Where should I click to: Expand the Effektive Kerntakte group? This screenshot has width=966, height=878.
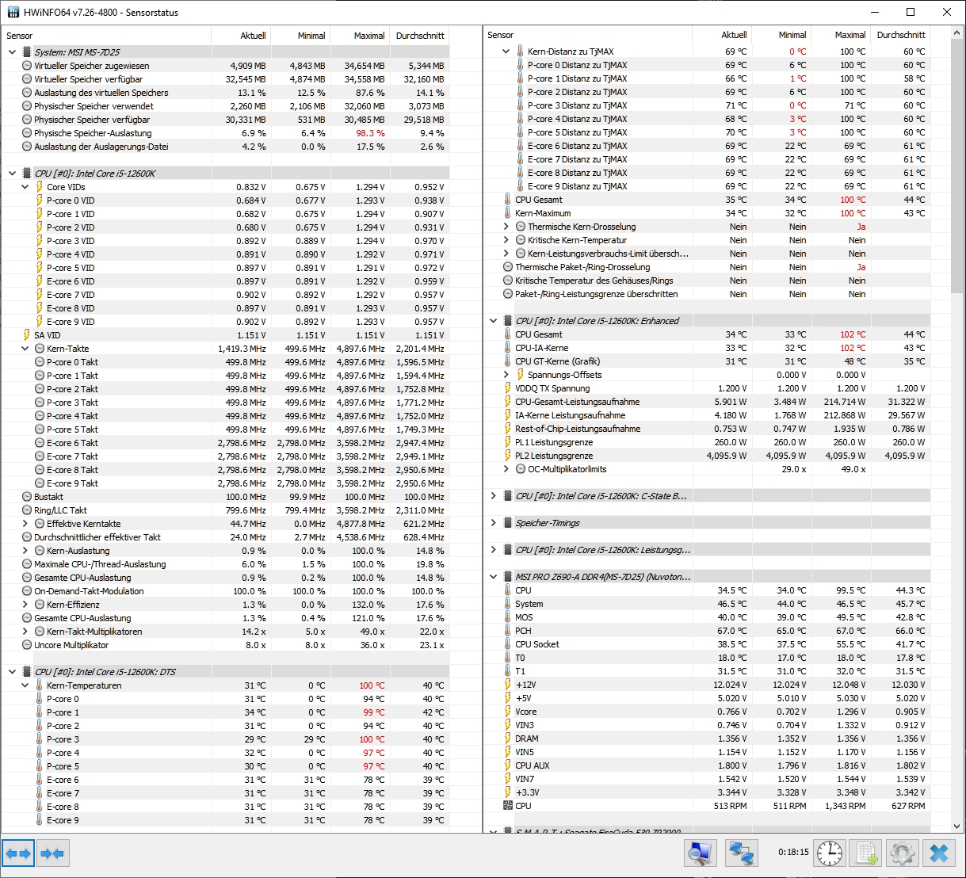pos(25,524)
